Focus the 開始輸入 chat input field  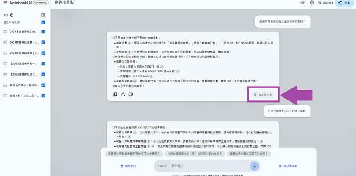click(209, 166)
